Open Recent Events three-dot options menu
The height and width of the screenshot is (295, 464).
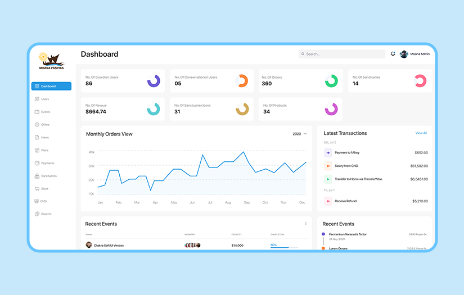click(306, 224)
